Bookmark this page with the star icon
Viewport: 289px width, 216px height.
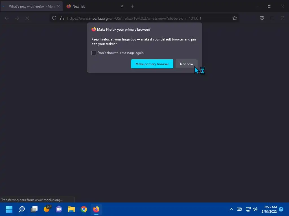point(235,18)
